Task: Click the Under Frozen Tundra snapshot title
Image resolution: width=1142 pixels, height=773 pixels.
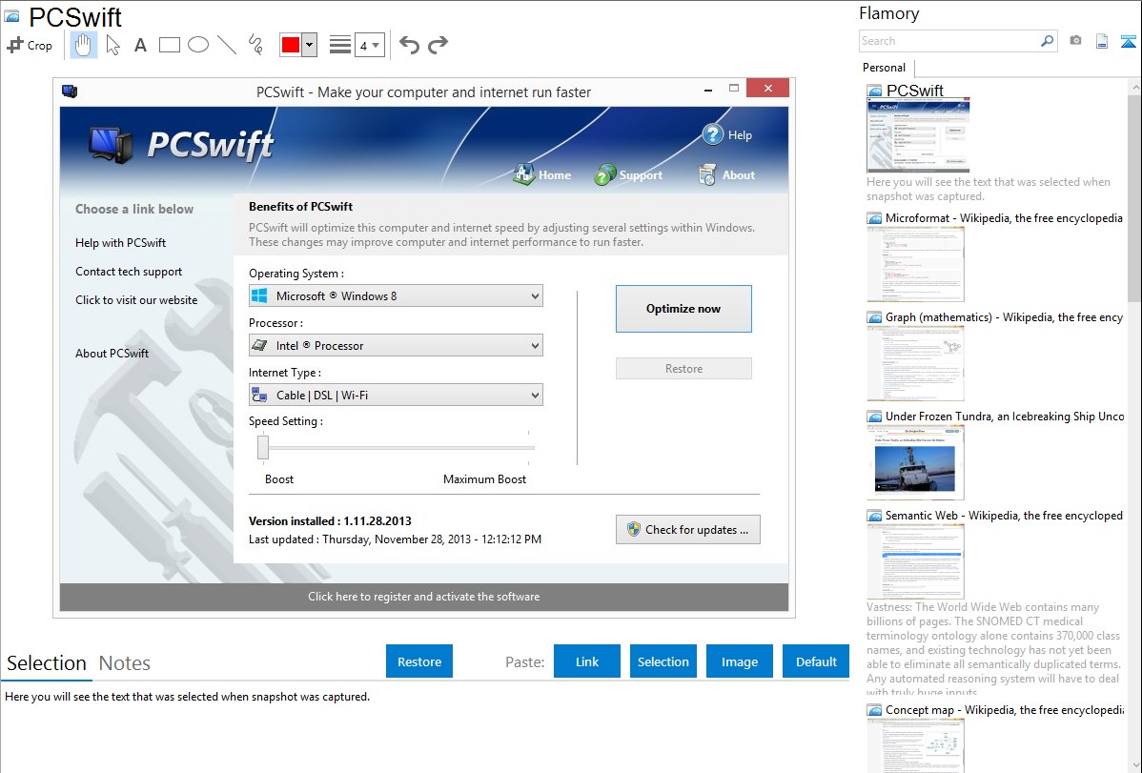Action: click(1005, 416)
